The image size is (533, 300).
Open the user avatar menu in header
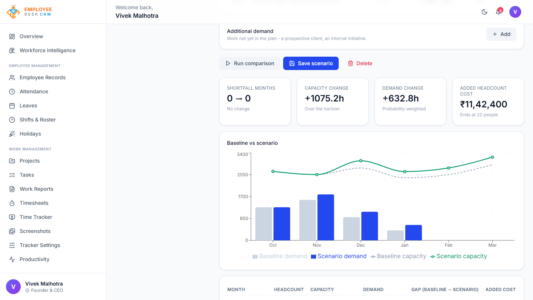coord(515,12)
